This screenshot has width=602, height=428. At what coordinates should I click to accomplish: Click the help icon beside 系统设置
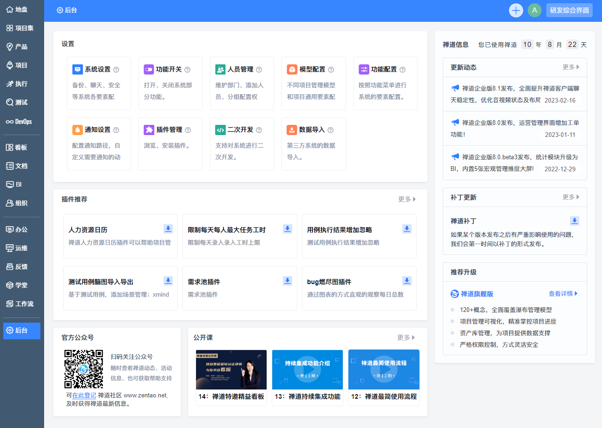(116, 70)
